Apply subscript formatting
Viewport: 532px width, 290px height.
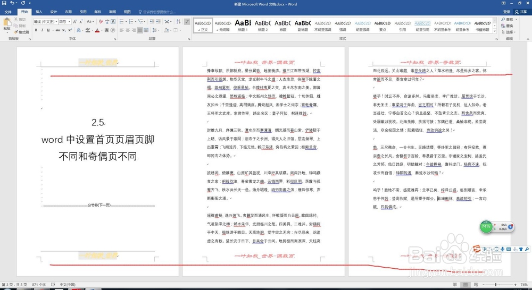click(x=64, y=30)
